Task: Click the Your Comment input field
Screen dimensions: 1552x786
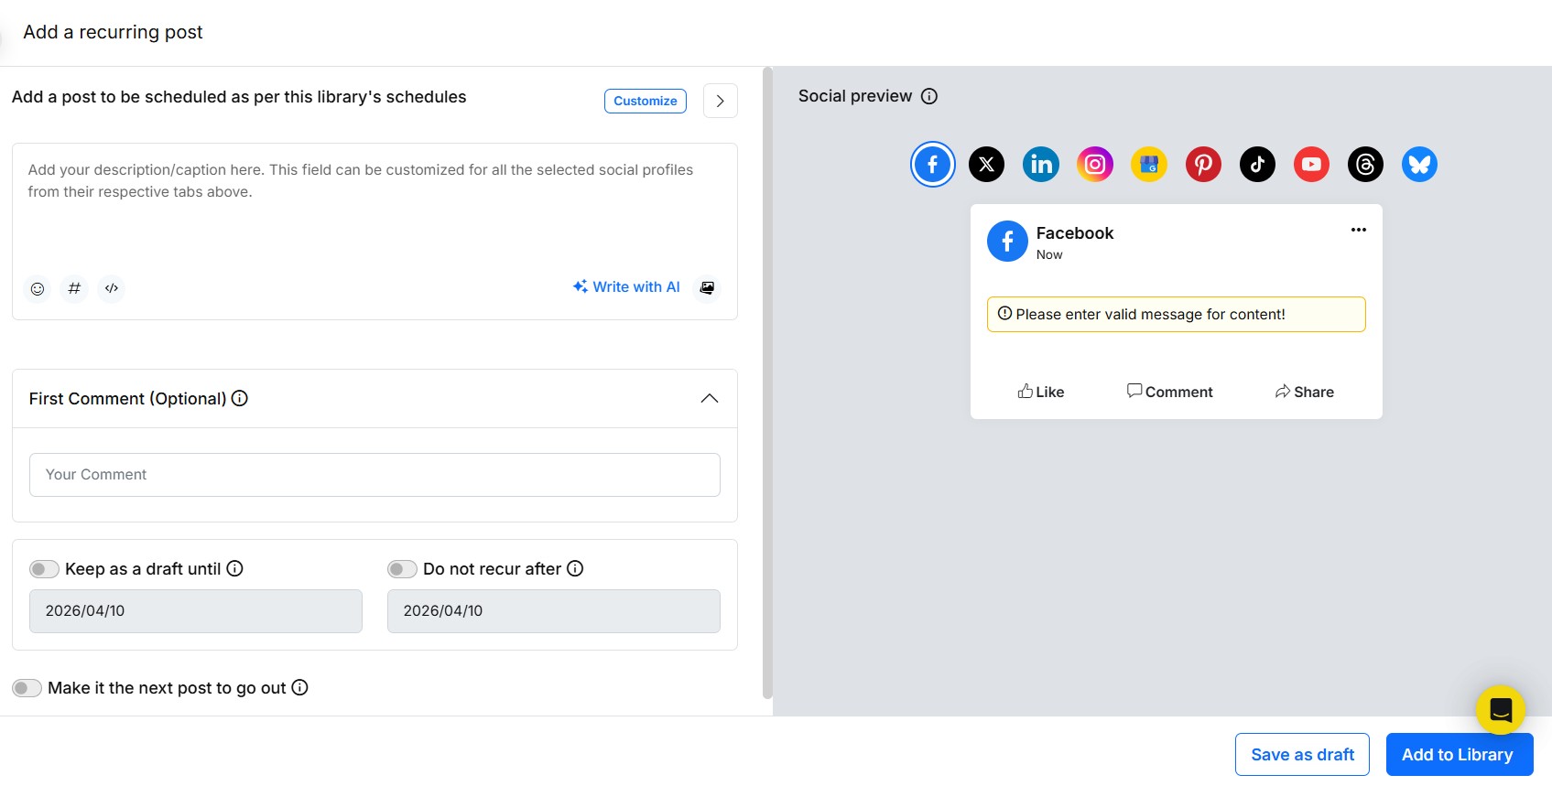Action: point(374,474)
